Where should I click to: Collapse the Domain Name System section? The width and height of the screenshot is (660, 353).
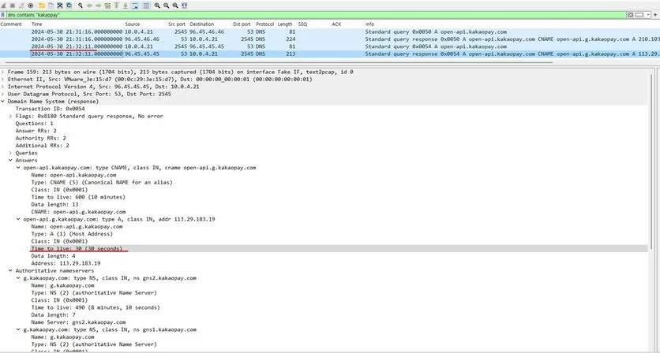[3, 102]
